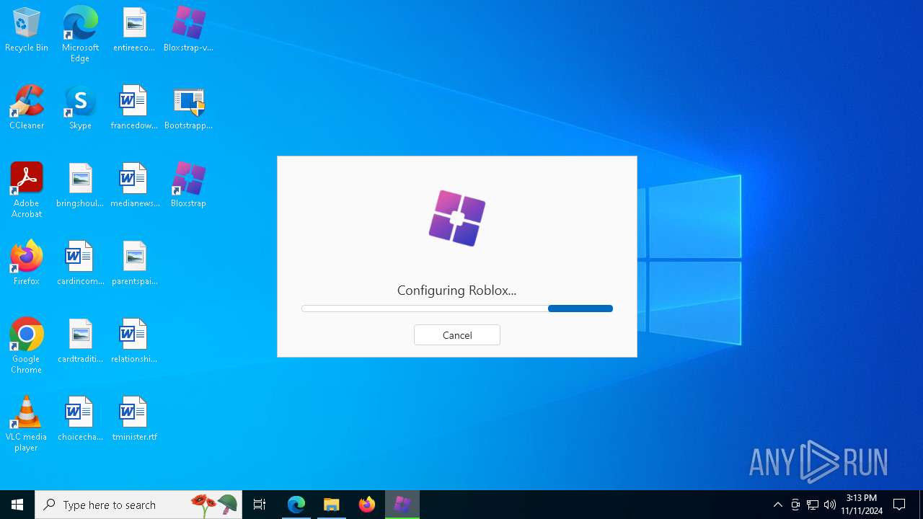Open the volume control tray icon

pos(830,505)
